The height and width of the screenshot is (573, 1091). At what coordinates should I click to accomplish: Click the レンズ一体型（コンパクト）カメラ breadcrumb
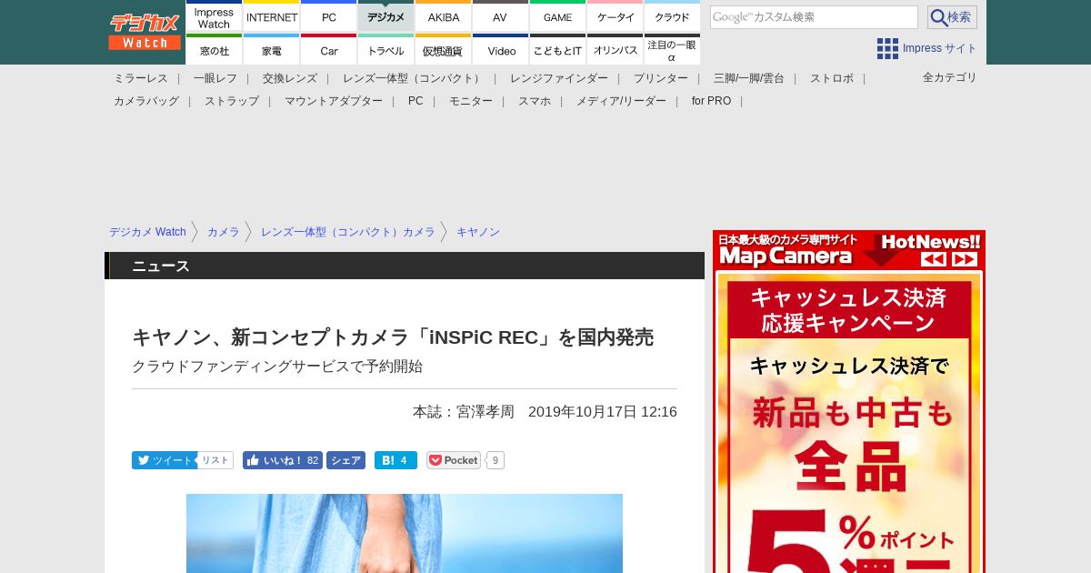[x=348, y=232]
